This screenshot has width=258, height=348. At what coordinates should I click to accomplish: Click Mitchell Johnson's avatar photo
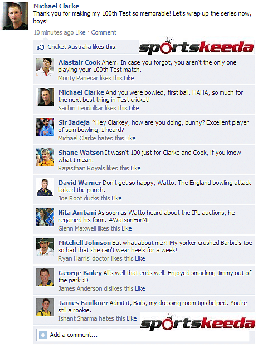[x=45, y=247]
